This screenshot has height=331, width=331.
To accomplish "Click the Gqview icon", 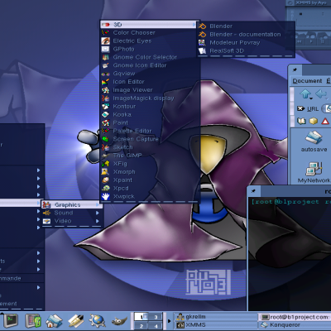I will [105, 74].
